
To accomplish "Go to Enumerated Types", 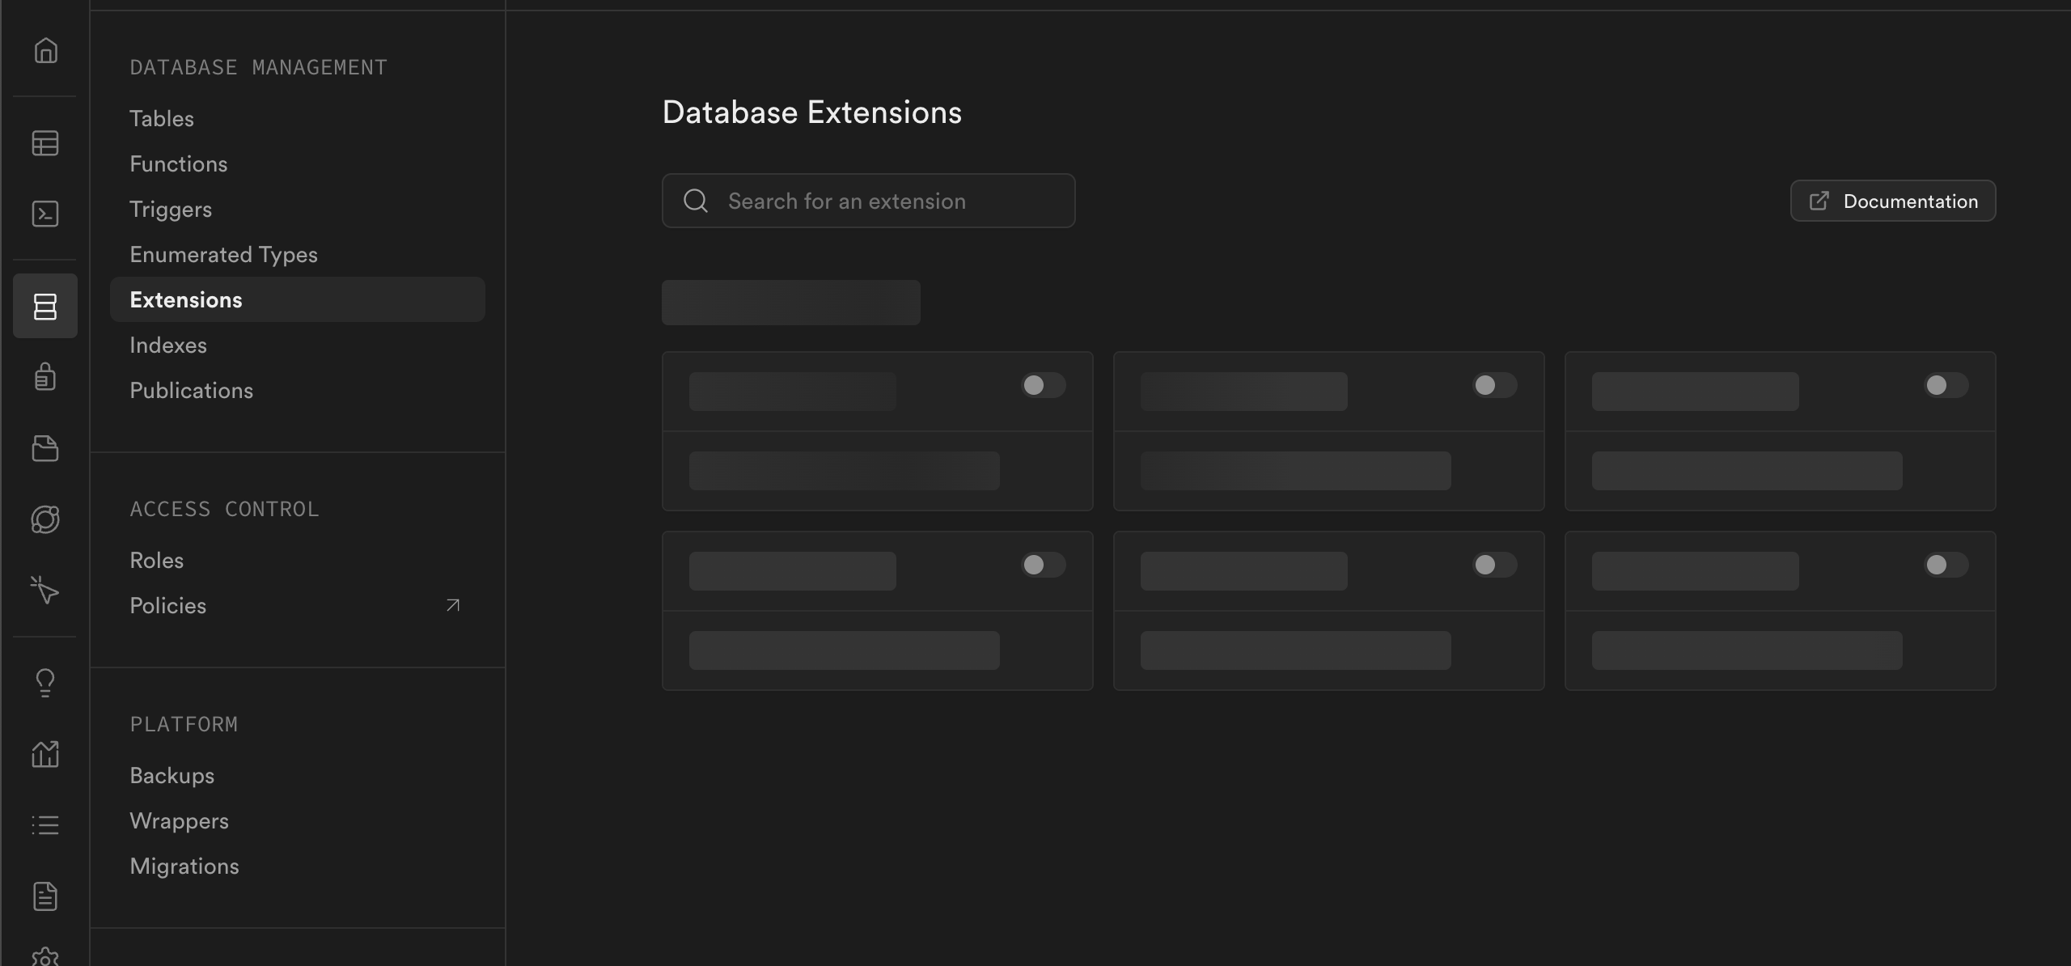I will click(x=223, y=254).
